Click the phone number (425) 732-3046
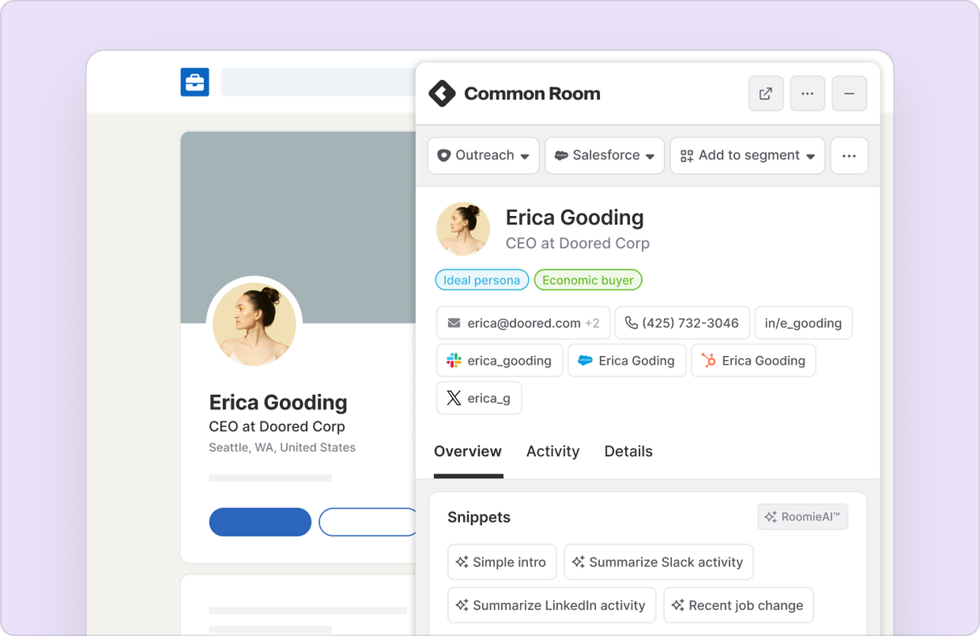 pos(682,323)
